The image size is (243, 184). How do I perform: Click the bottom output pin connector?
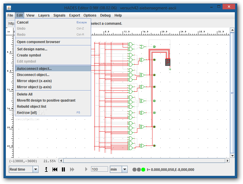coord(155,146)
